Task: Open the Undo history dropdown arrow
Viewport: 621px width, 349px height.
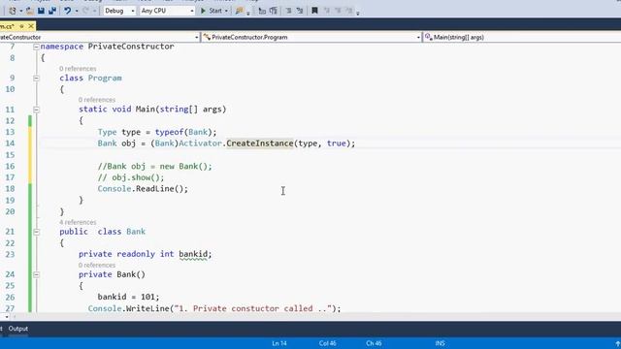Action: point(77,11)
